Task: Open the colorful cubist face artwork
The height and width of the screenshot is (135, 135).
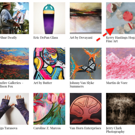Action: point(49,63)
